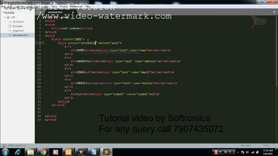Click the code icon beside page.html

[10, 31]
